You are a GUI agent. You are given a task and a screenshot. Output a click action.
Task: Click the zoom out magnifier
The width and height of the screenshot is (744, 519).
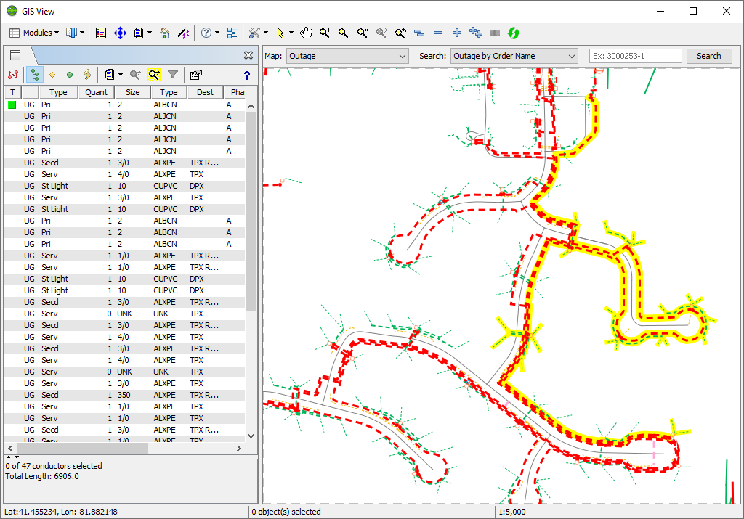pos(344,33)
